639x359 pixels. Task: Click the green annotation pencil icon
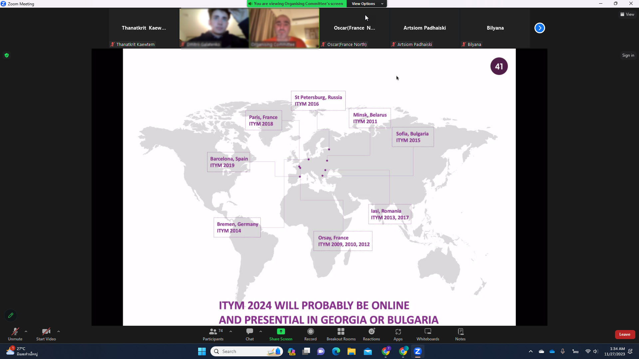[x=11, y=315]
